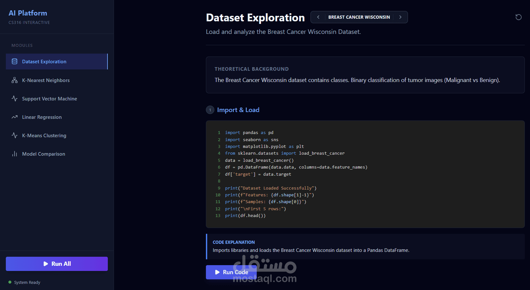This screenshot has width=530, height=290.
Task: Go to previous dataset with left chevron
Action: click(318, 17)
